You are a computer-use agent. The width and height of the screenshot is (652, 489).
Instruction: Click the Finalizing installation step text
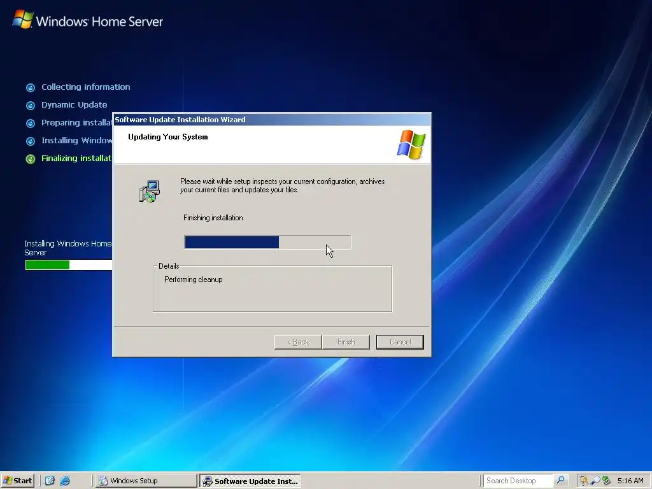coord(76,159)
